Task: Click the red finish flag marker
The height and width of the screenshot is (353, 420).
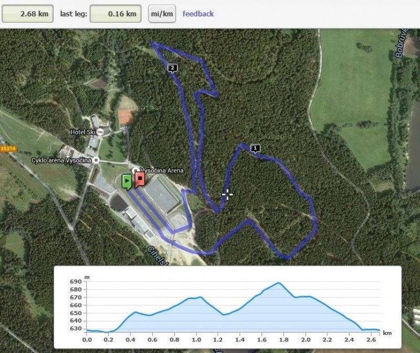Action: [140, 179]
